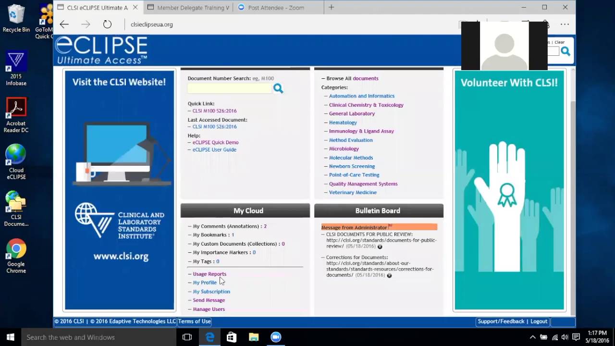
Task: Launch Acrobat Reader DC from desktop
Action: pos(16,115)
